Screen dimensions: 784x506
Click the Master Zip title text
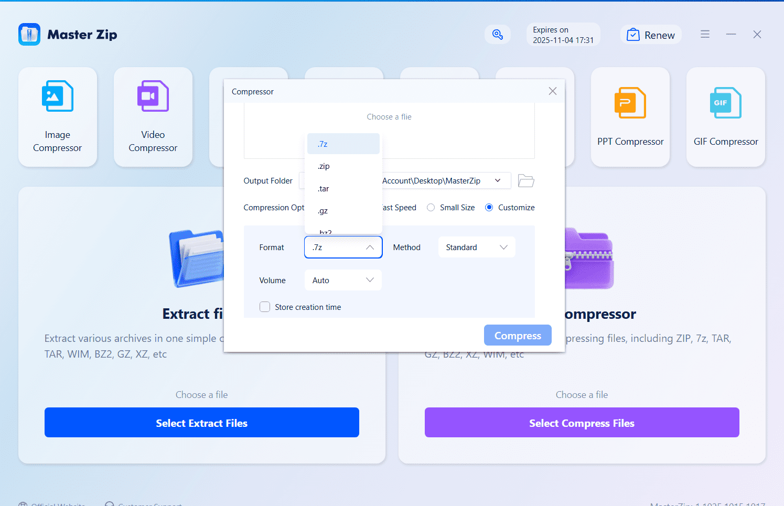82,35
